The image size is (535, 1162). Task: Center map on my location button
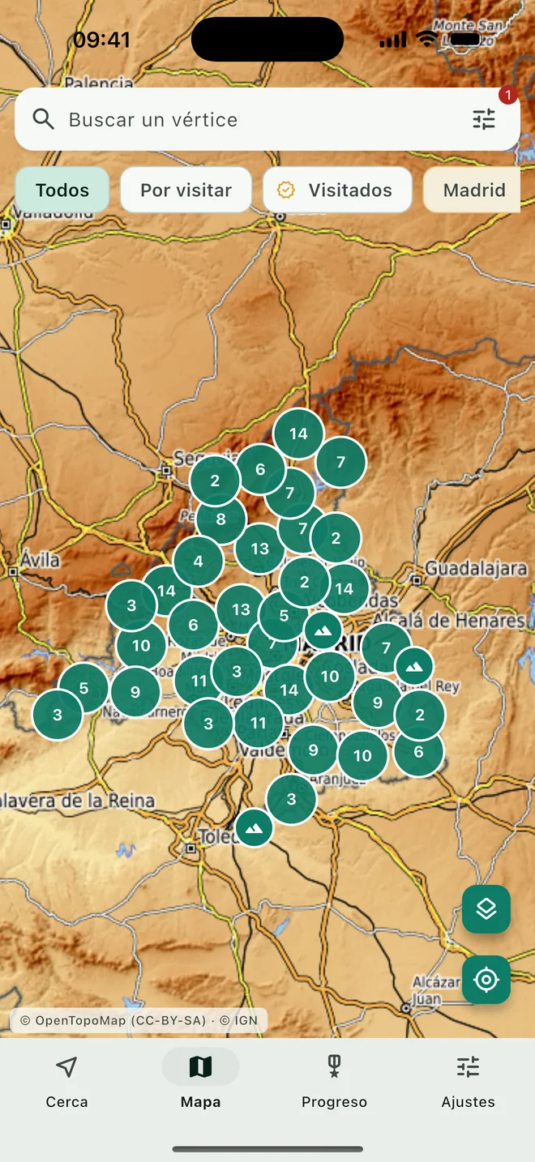pyautogui.click(x=486, y=980)
